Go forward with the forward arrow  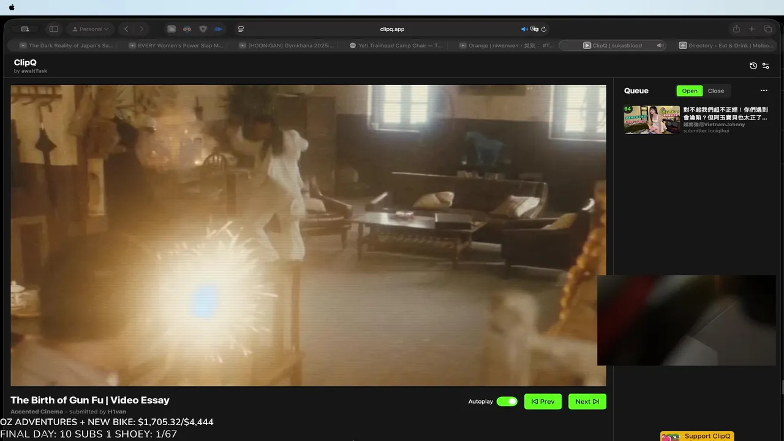pyautogui.click(x=141, y=29)
